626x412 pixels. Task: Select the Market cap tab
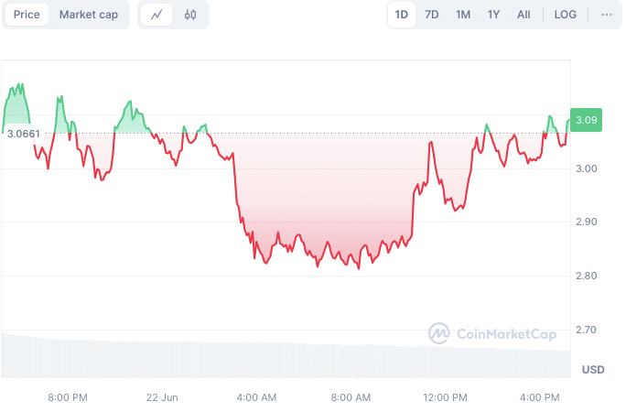[x=89, y=15]
